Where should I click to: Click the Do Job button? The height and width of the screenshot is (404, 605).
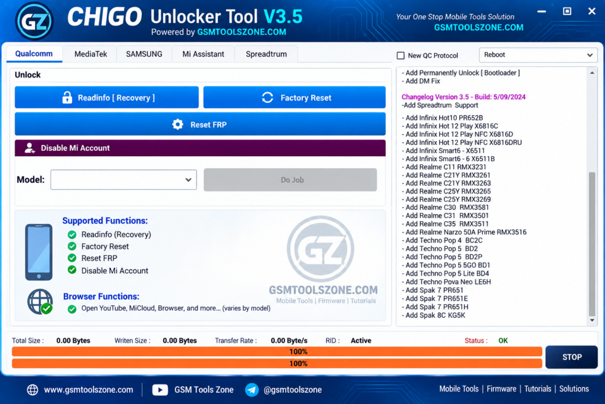tap(290, 180)
